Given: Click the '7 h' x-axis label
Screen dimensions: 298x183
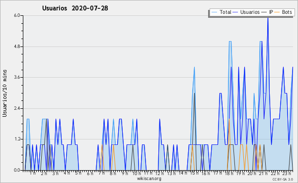Looking at the screenshot, I should [x=101, y=173].
